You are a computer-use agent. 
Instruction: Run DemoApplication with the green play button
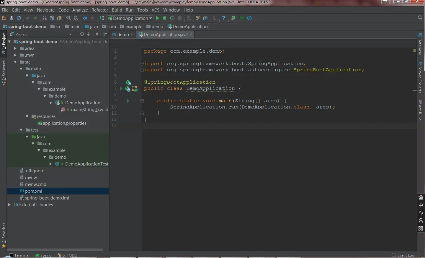click(x=158, y=18)
